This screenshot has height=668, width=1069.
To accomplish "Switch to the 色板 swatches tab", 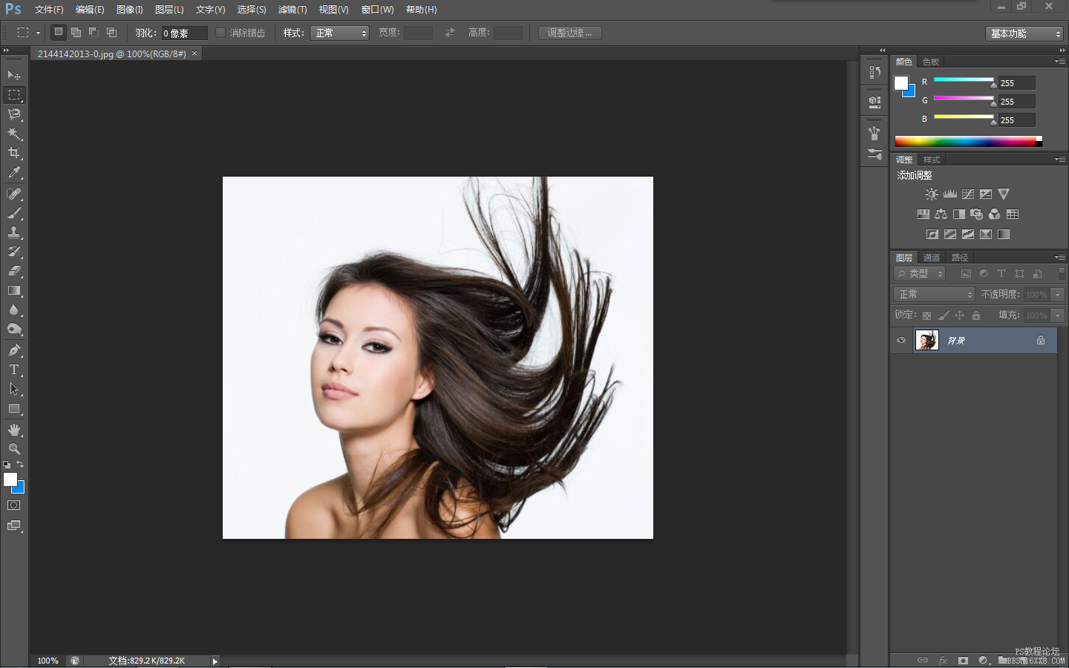I will [x=931, y=62].
